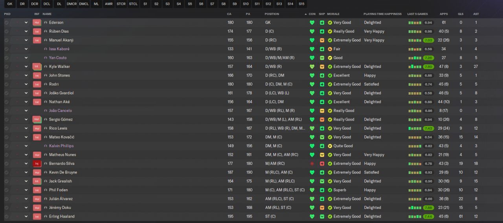Open Nathan Aké's player name link
503x223 pixels.
(x=59, y=102)
